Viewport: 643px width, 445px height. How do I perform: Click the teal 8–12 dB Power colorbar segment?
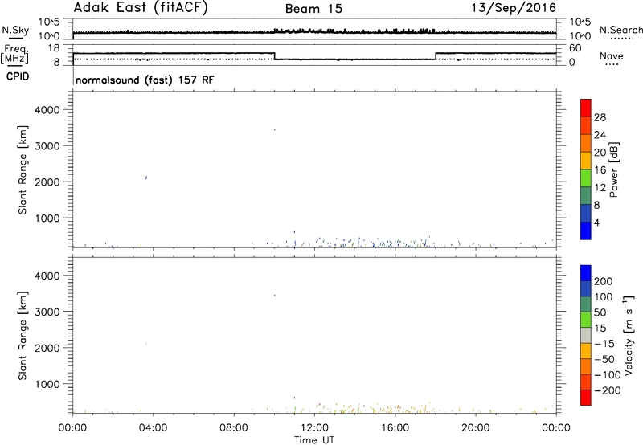click(586, 195)
